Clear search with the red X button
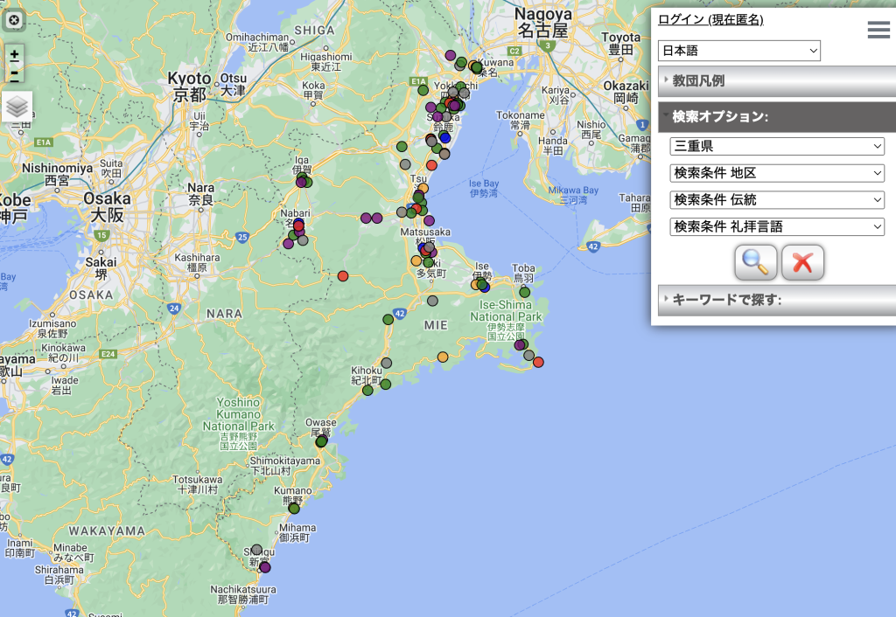Image resolution: width=896 pixels, height=617 pixels. (x=802, y=262)
